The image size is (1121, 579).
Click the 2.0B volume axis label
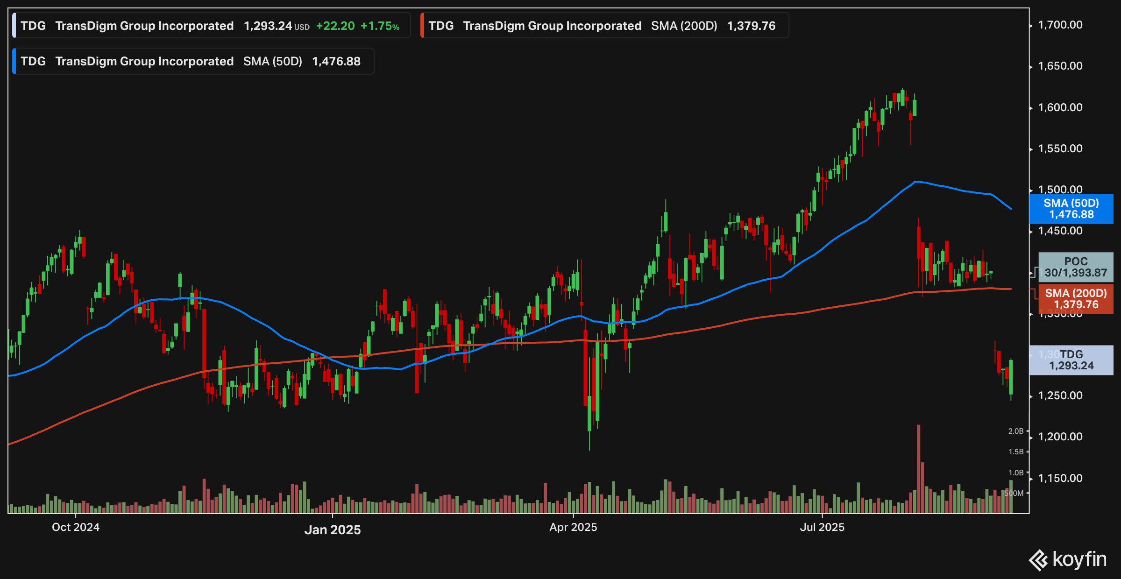pos(1015,431)
